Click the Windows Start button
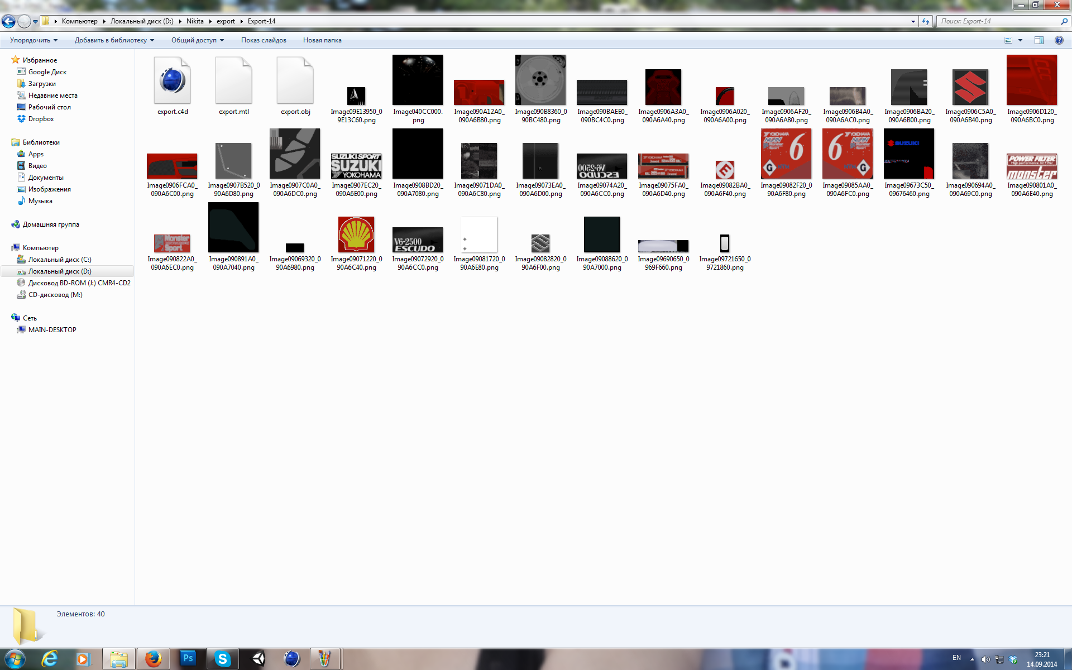This screenshot has width=1072, height=670. [15, 659]
